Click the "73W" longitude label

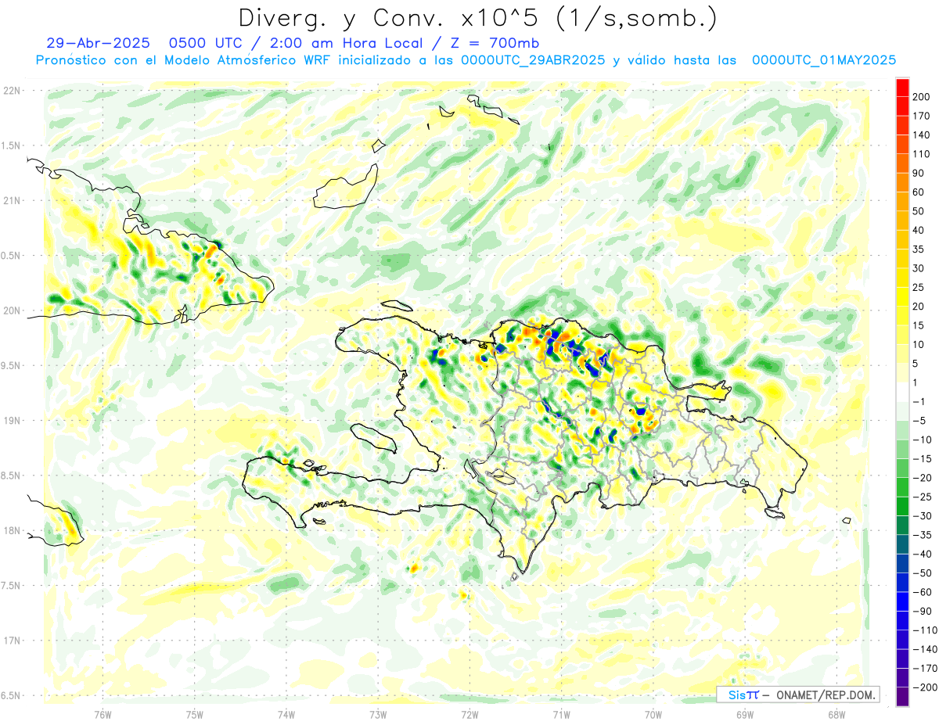pos(378,714)
